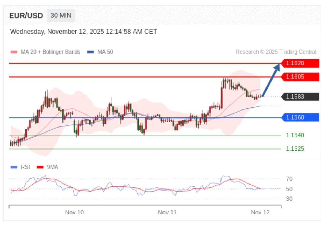
Task: Click the Nov 12 date axis label
Action: (x=260, y=212)
